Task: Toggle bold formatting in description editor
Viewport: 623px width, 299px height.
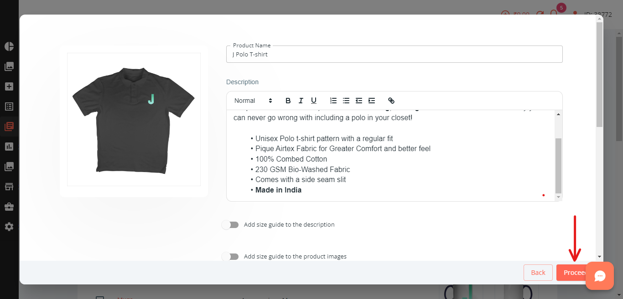Action: click(288, 101)
